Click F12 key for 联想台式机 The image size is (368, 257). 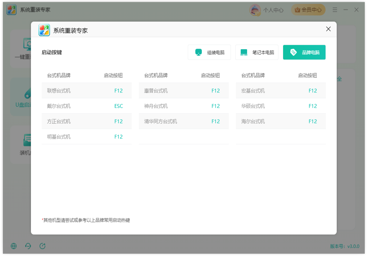(118, 91)
